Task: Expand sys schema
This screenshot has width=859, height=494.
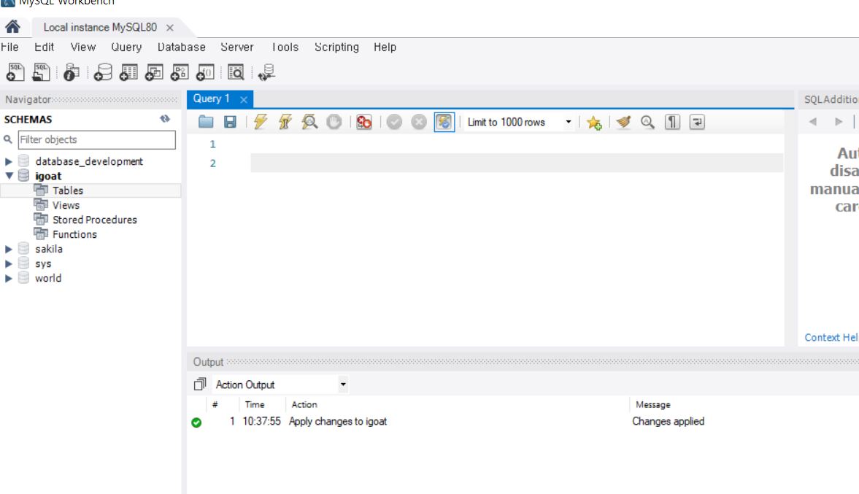Action: [x=8, y=264]
